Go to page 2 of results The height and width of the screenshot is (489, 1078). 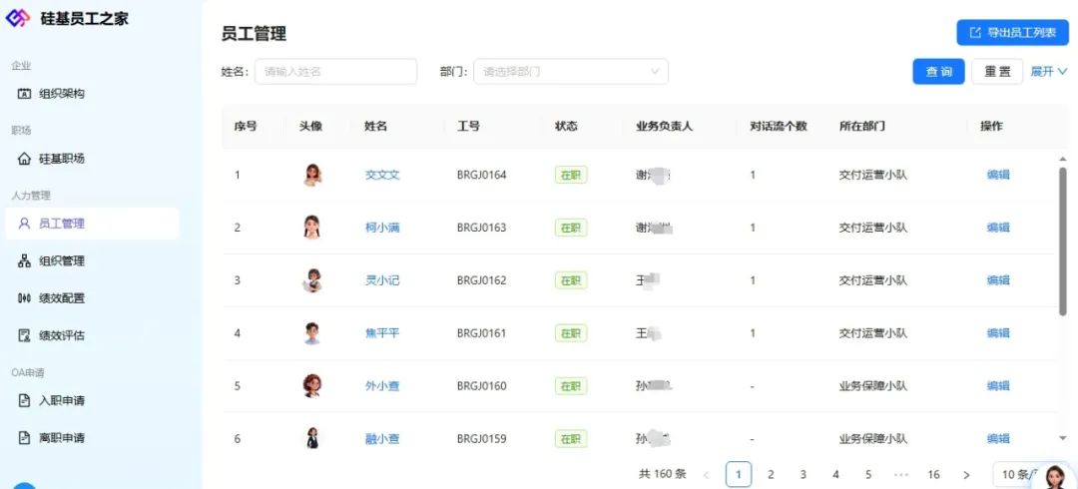[771, 474]
